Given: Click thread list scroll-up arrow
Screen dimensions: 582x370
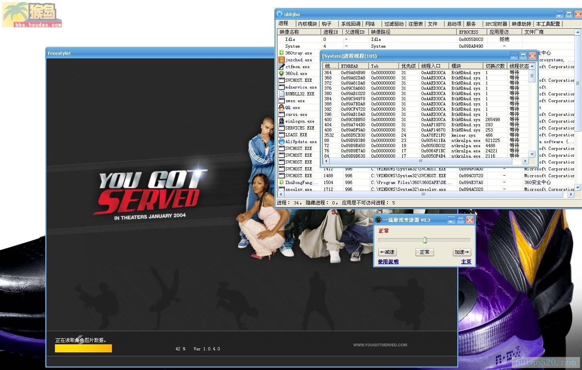Looking at the screenshot, I should coord(532,66).
